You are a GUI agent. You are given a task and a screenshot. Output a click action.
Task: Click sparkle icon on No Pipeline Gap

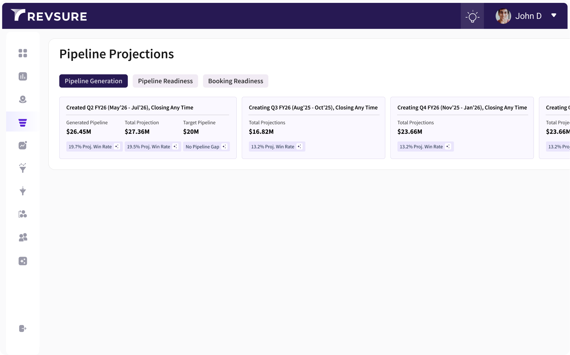224,146
